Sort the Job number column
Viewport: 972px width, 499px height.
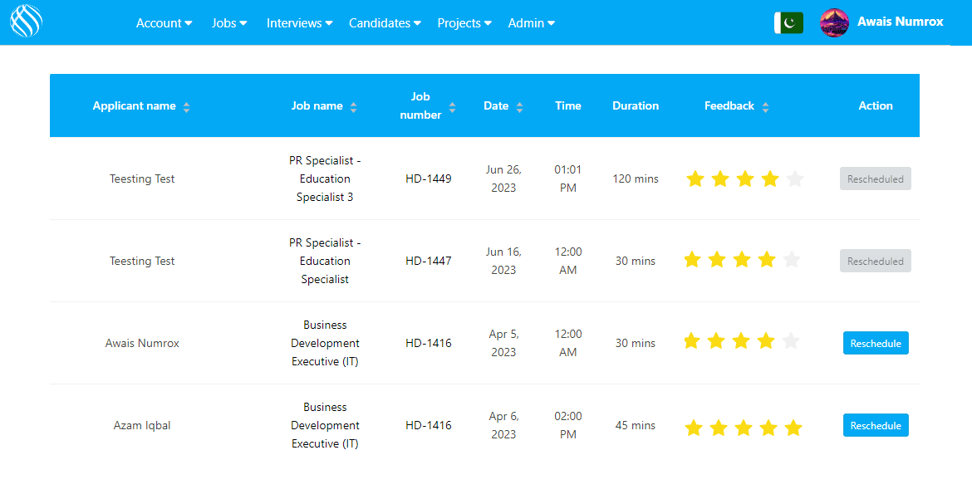[x=452, y=105]
